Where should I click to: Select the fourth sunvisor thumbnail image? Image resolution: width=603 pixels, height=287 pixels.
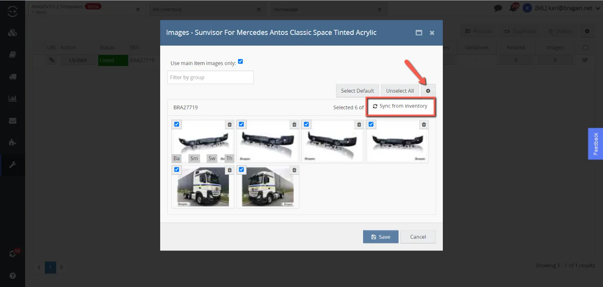(397, 141)
